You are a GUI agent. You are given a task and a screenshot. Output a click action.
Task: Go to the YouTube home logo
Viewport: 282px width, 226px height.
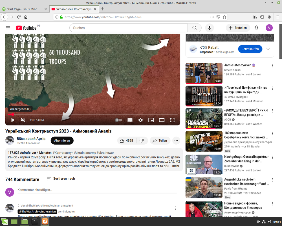tap(26, 28)
